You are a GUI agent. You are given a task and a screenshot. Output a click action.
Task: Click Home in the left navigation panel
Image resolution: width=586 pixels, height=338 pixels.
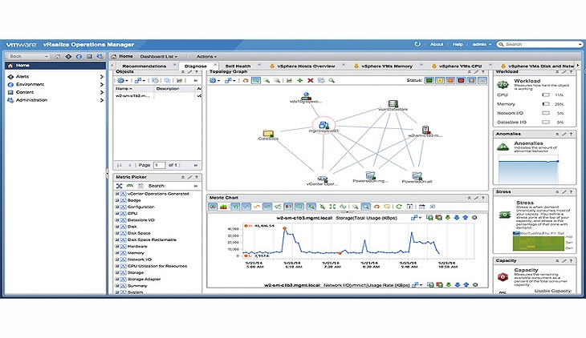[x=55, y=66]
